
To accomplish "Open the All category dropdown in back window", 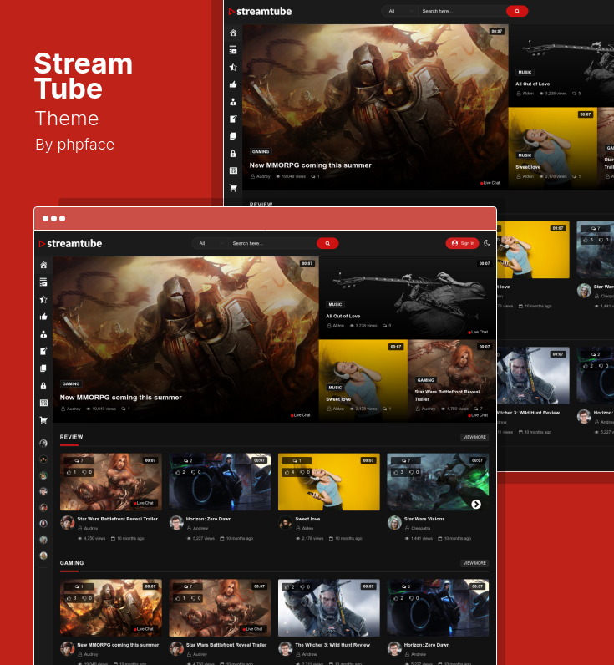I will pos(400,11).
